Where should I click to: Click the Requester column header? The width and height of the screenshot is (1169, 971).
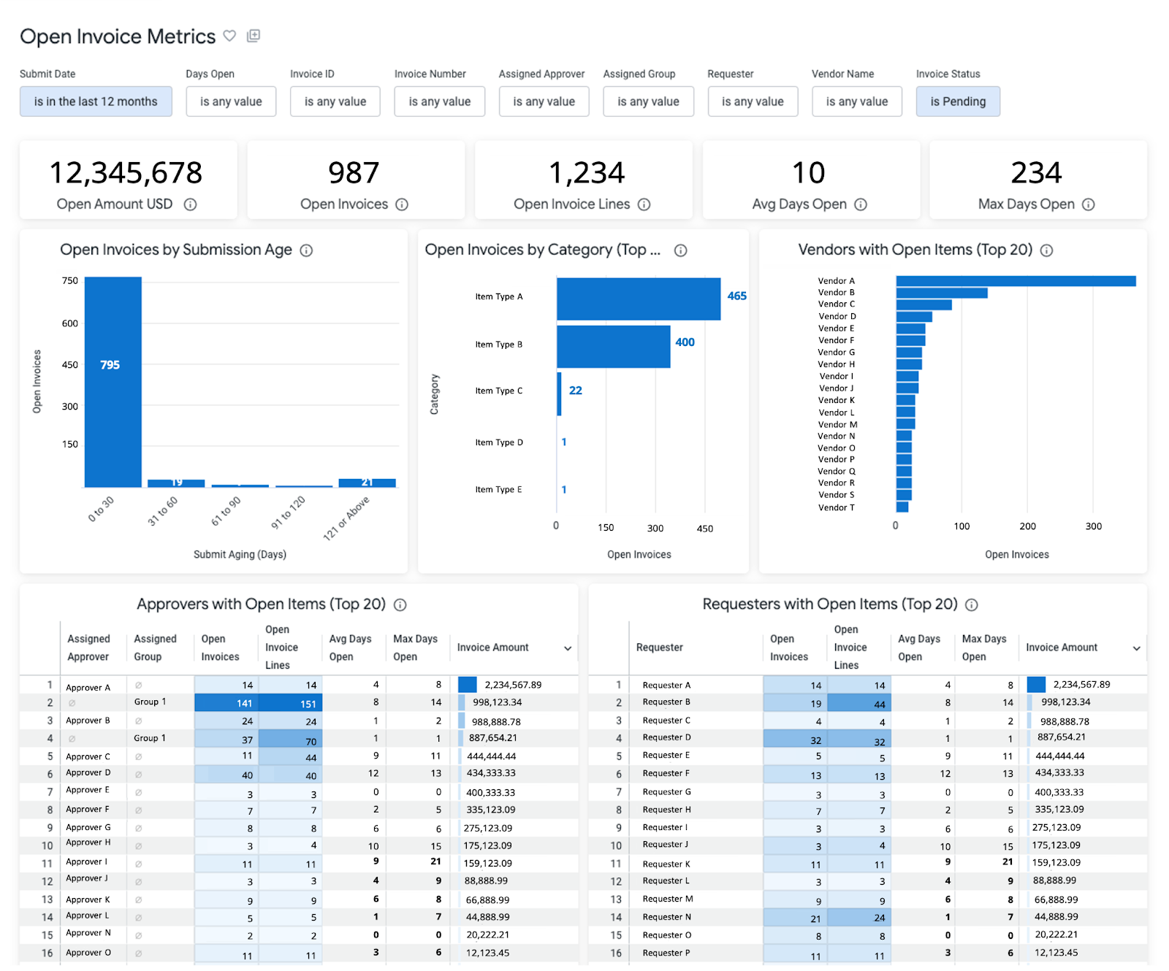coord(659,648)
